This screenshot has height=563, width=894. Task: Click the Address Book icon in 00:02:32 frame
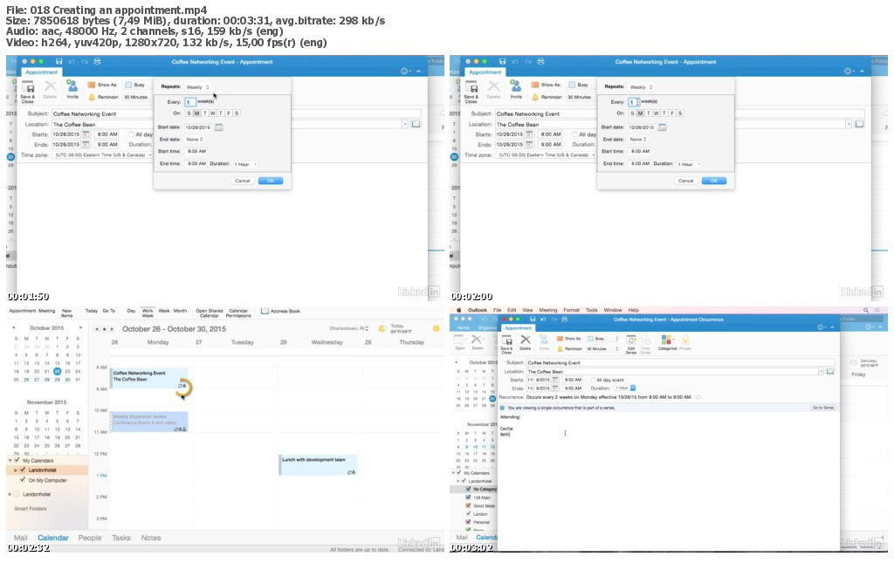(x=265, y=311)
